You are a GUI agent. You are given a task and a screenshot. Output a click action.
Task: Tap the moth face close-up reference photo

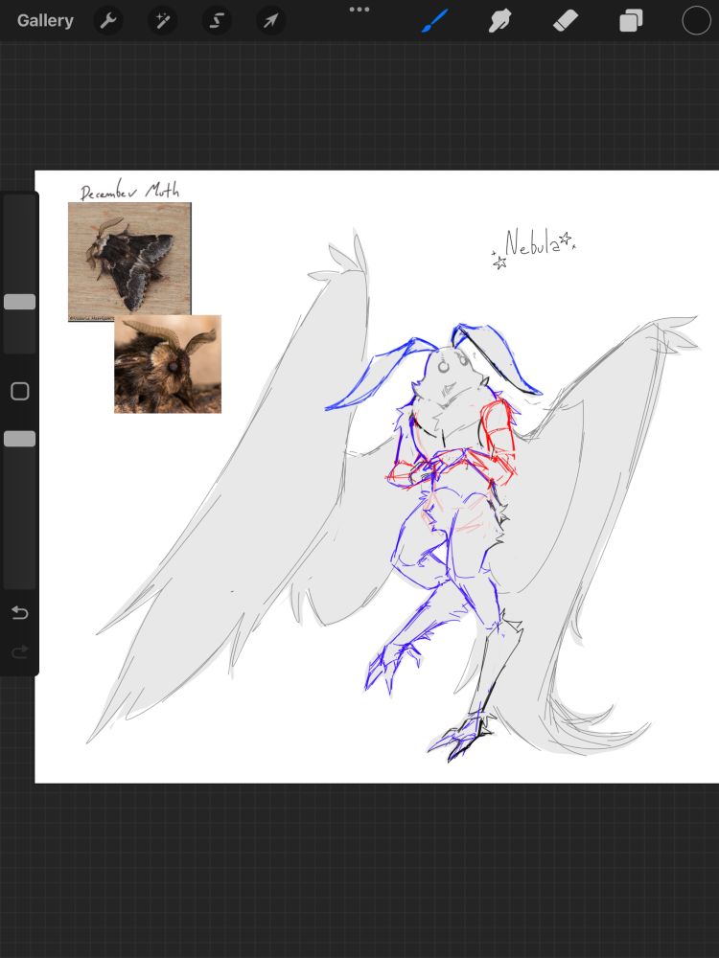168,364
